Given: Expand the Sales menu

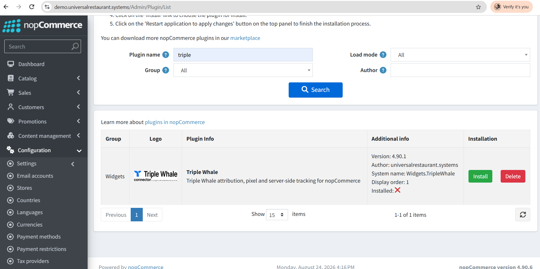Looking at the screenshot, I should point(44,93).
